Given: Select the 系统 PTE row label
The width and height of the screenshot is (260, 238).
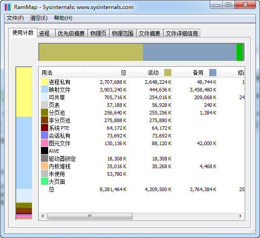Looking at the screenshot, I should pos(59,128).
